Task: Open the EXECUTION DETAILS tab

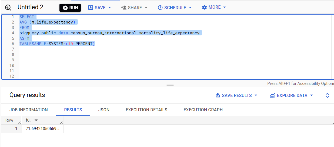Action: point(146,110)
